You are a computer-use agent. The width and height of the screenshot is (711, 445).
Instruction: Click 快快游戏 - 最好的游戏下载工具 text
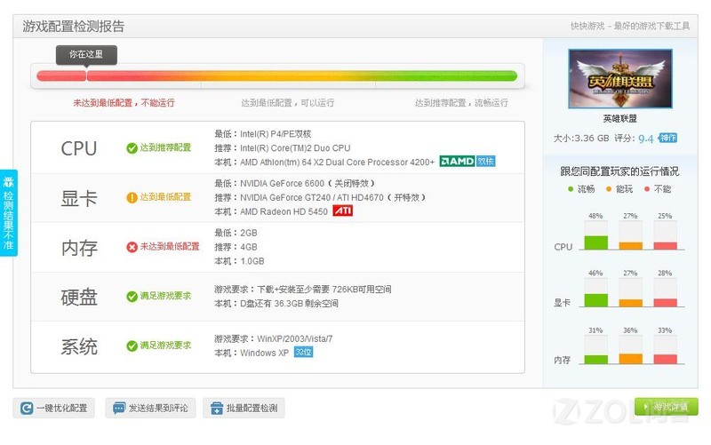pyautogui.click(x=630, y=27)
